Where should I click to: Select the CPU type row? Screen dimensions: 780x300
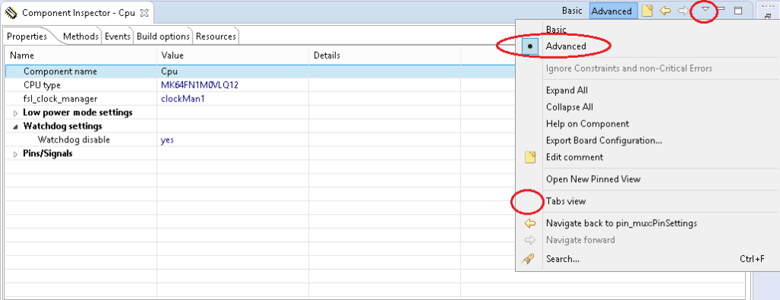pos(261,85)
